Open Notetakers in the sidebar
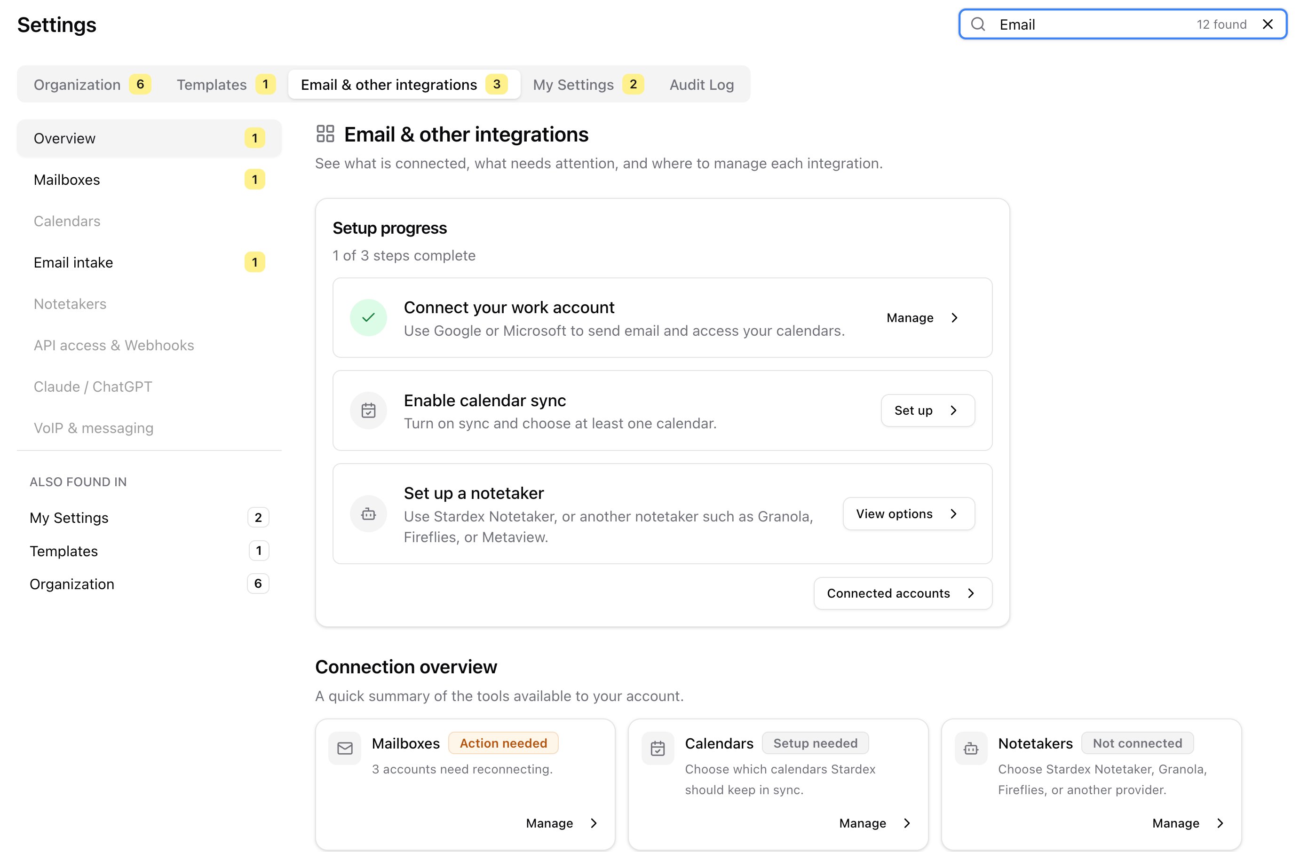Image resolution: width=1300 pixels, height=852 pixels. pos(149,304)
